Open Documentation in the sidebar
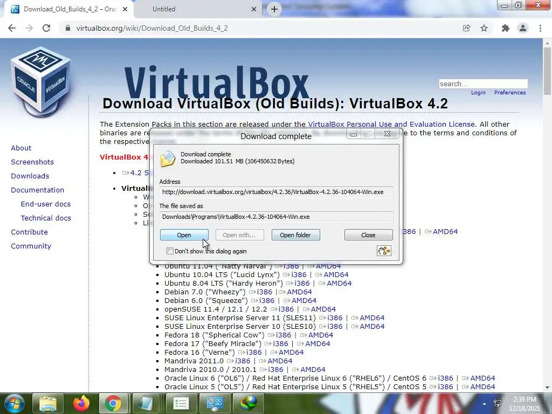552x414 pixels. pyautogui.click(x=37, y=190)
